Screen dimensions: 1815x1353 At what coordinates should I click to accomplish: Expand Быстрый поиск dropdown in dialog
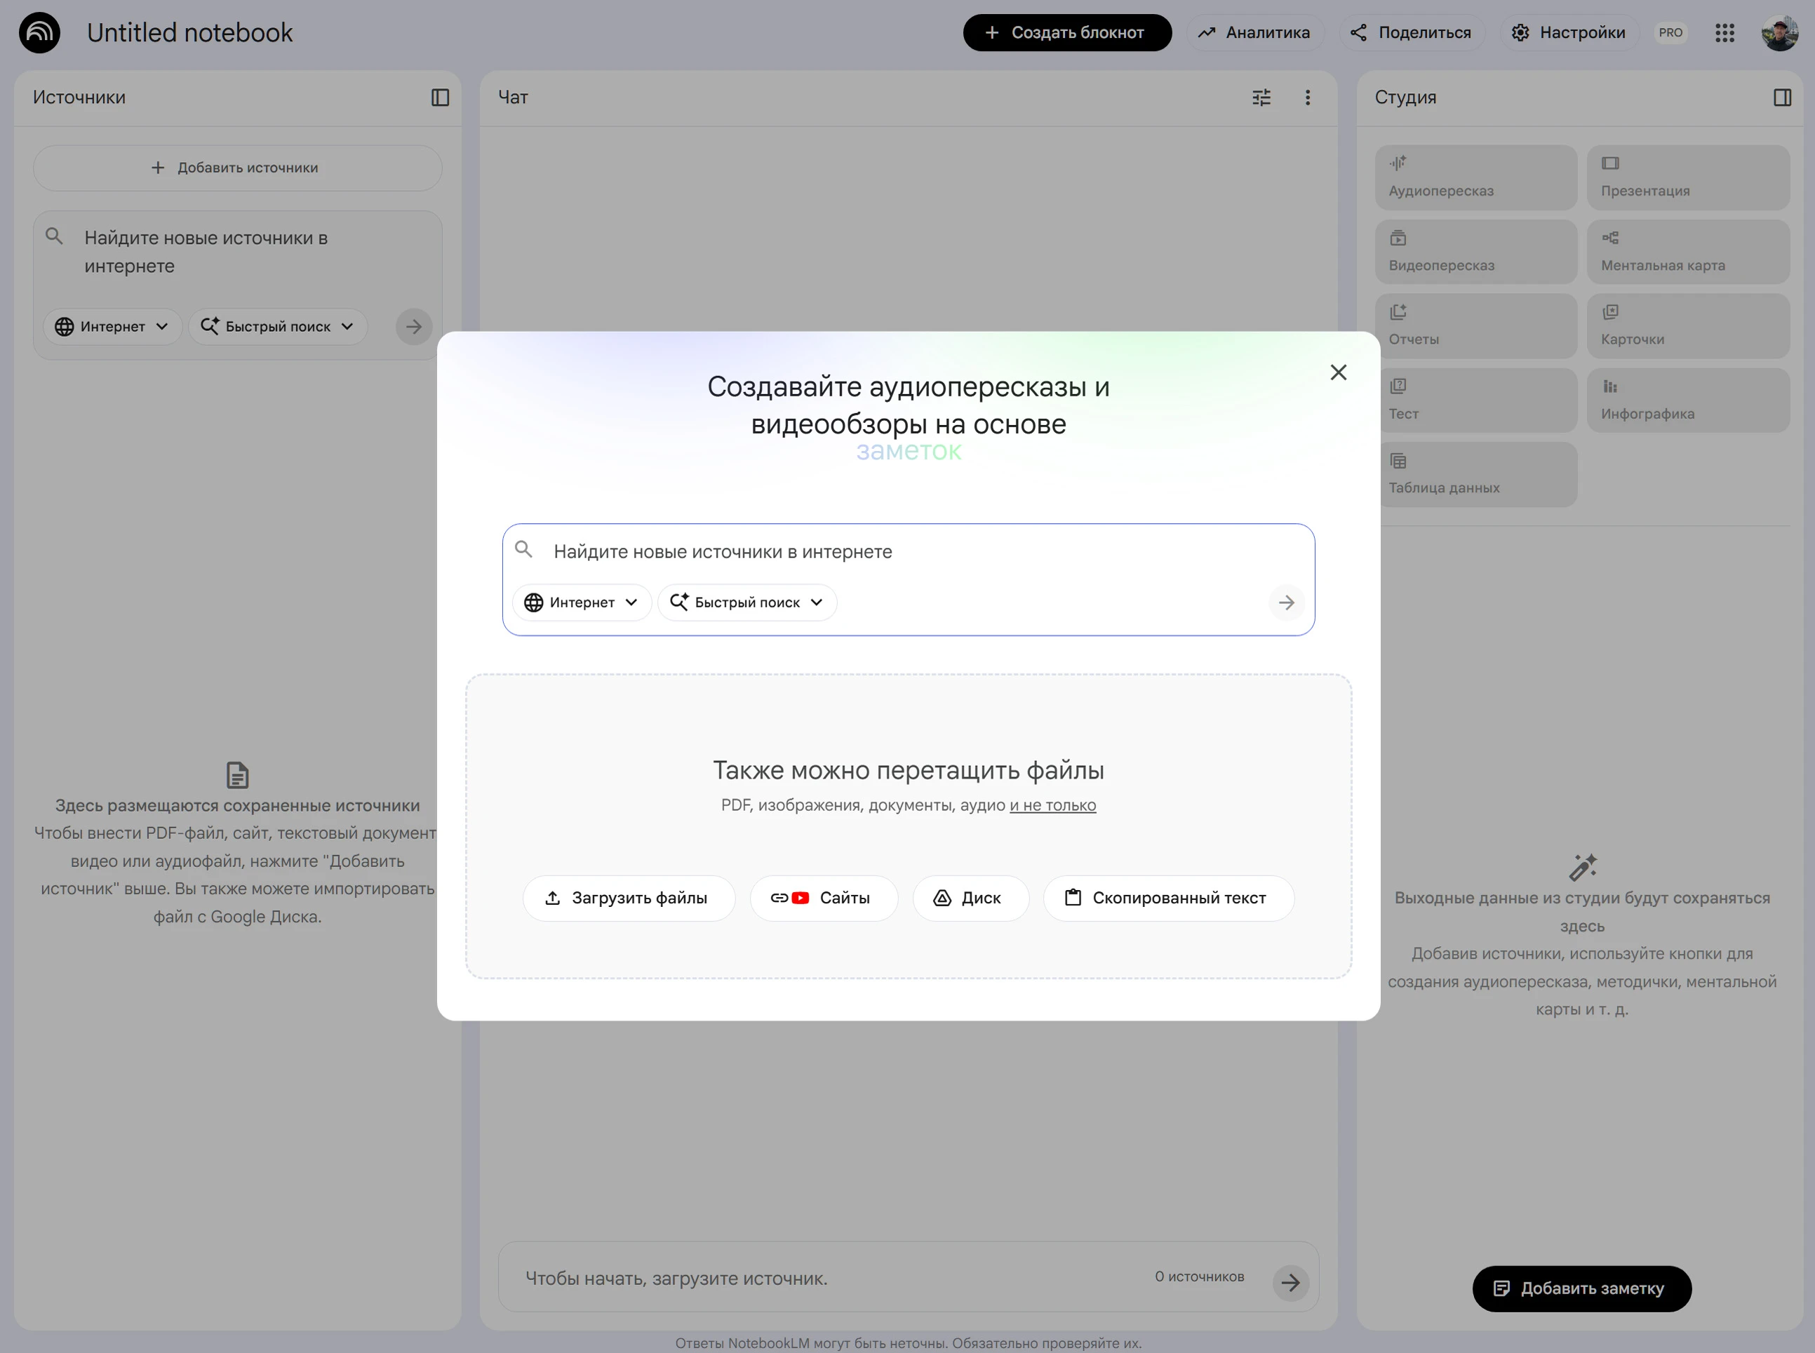pos(747,603)
